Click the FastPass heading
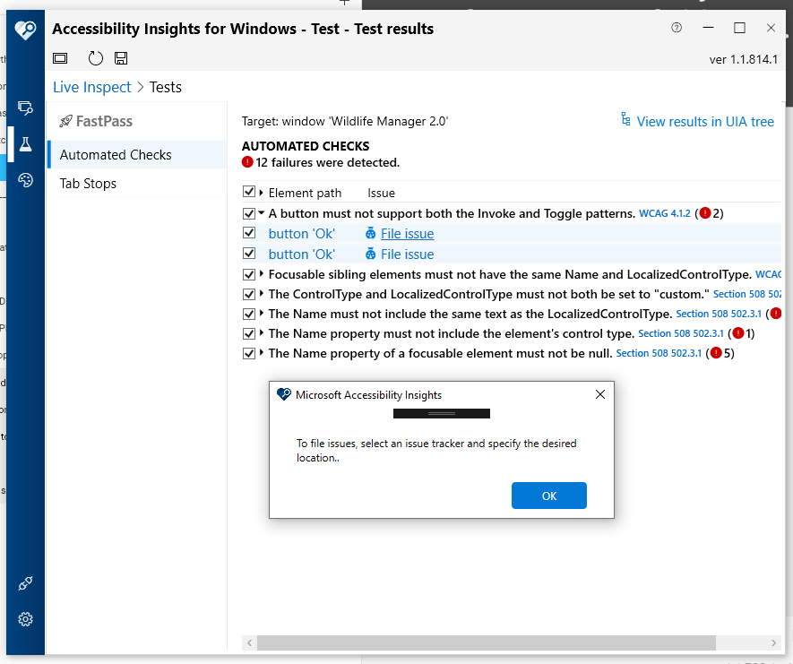 pos(104,121)
